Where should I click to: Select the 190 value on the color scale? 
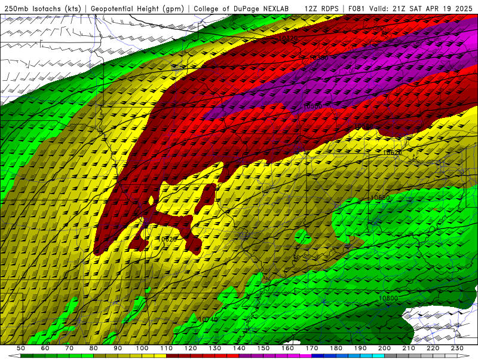(360, 348)
